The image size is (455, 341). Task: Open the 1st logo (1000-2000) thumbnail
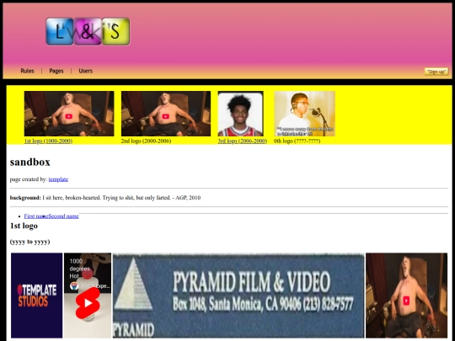tap(69, 114)
